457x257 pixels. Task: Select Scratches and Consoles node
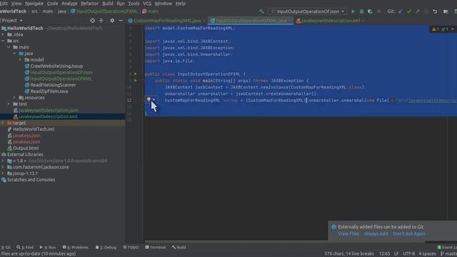pyautogui.click(x=31, y=179)
